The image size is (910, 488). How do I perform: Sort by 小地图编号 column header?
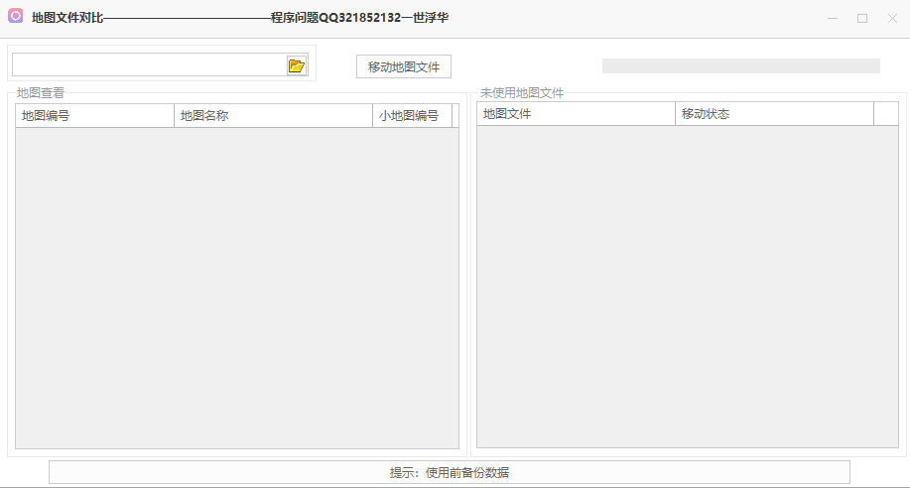413,115
